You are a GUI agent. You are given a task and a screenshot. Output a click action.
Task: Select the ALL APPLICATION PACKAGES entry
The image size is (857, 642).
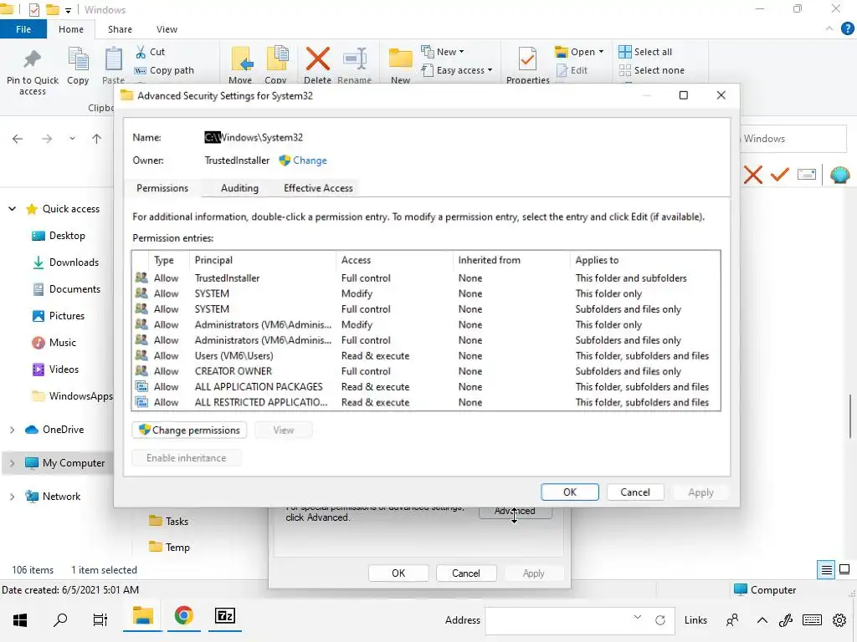pos(426,386)
